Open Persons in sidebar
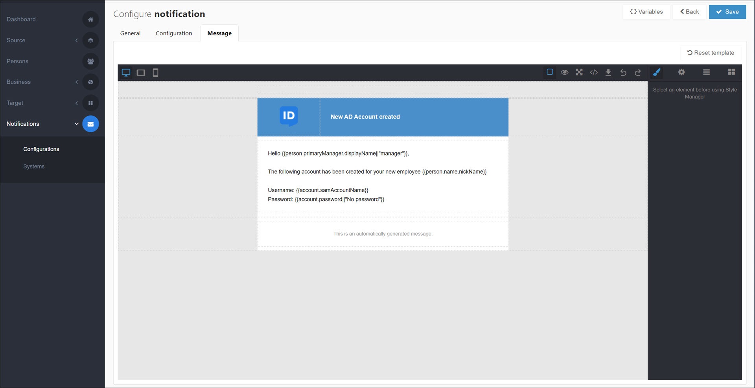 [17, 61]
